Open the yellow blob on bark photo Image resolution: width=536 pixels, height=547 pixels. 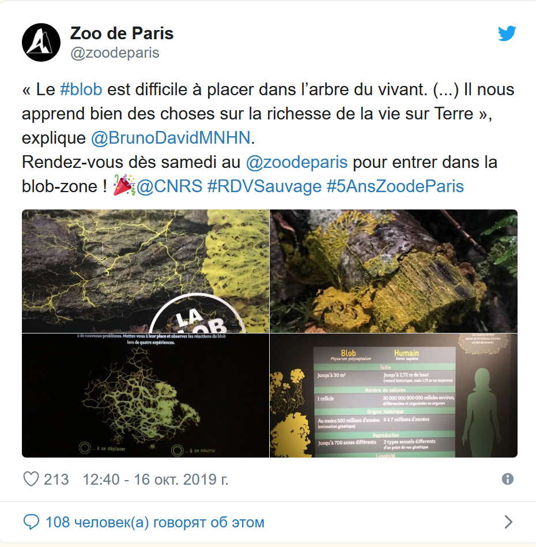tap(145, 271)
